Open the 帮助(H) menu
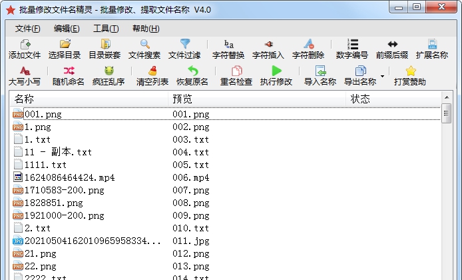 point(146,29)
